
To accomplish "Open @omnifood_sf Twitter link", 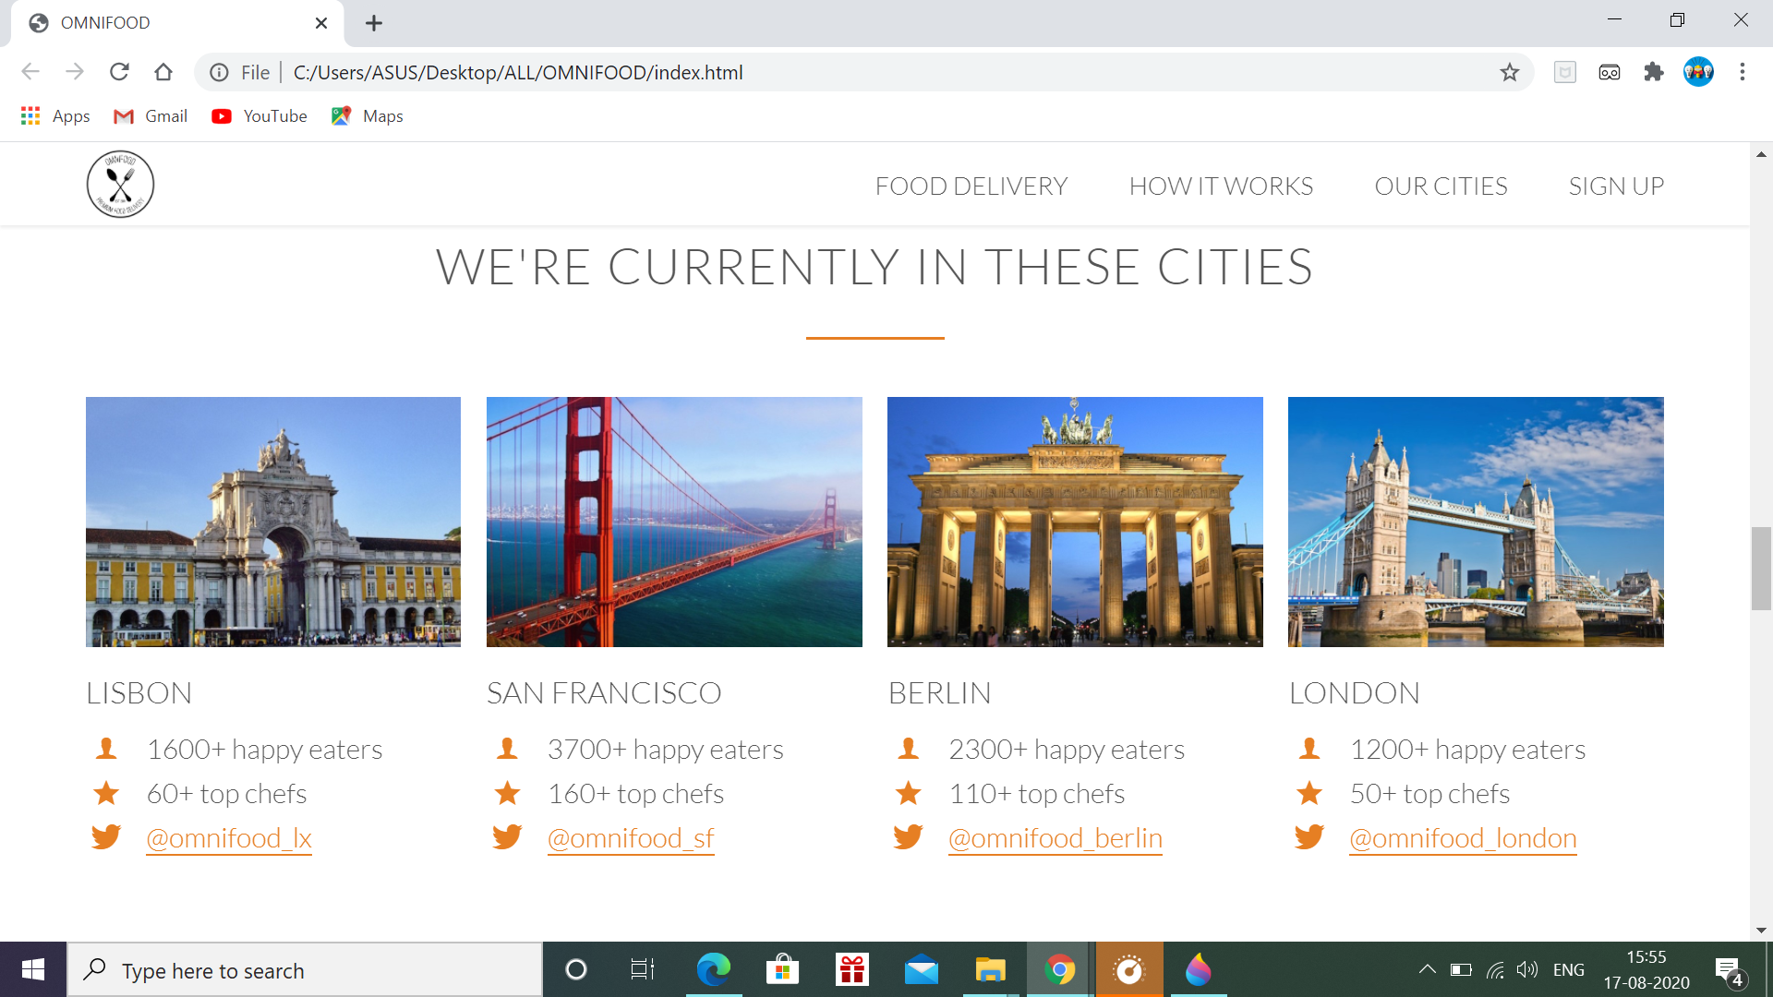I will [x=631, y=838].
